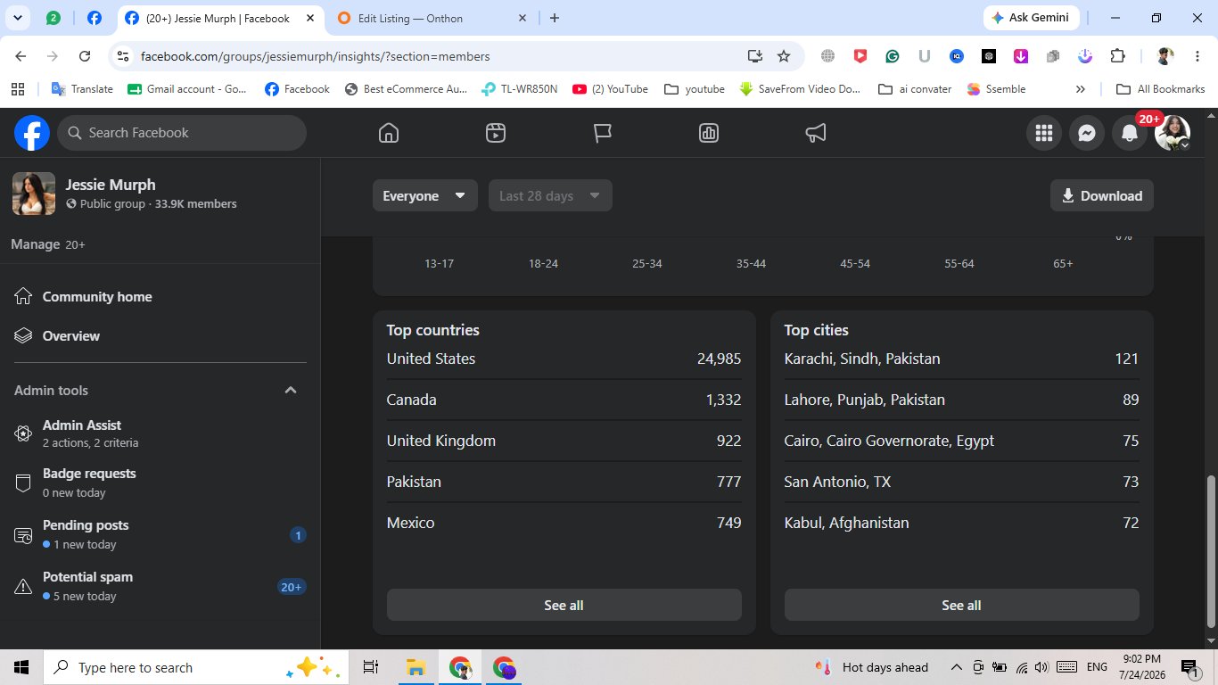
Task: Open the YouTube (2) bookmark
Action: point(611,89)
